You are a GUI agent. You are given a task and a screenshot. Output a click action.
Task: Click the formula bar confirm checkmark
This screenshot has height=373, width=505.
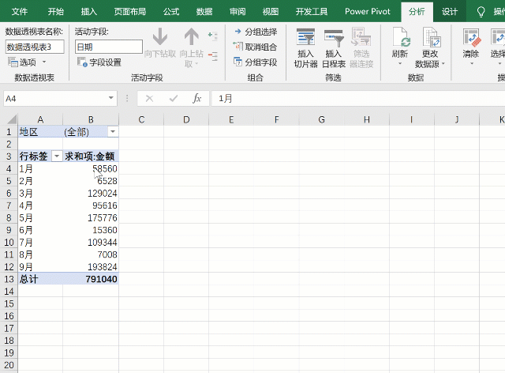[x=174, y=99]
